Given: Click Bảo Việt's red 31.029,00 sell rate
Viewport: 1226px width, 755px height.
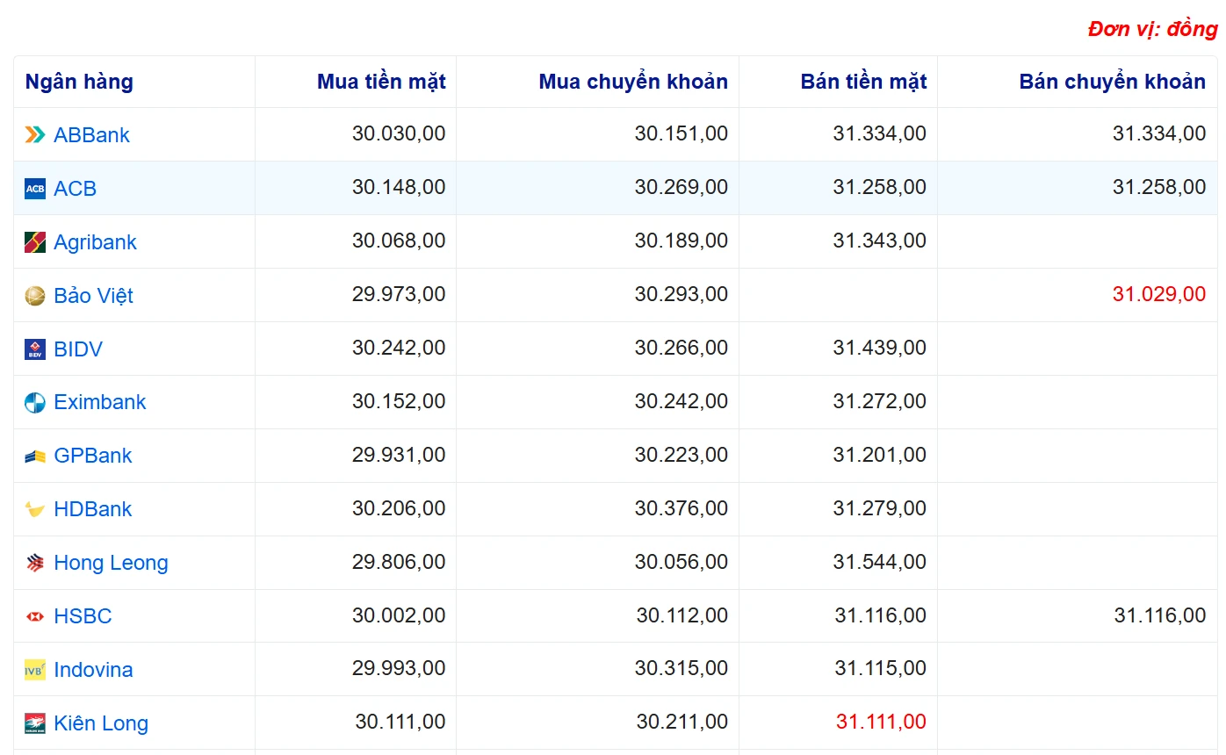Looking at the screenshot, I should coord(1158,294).
